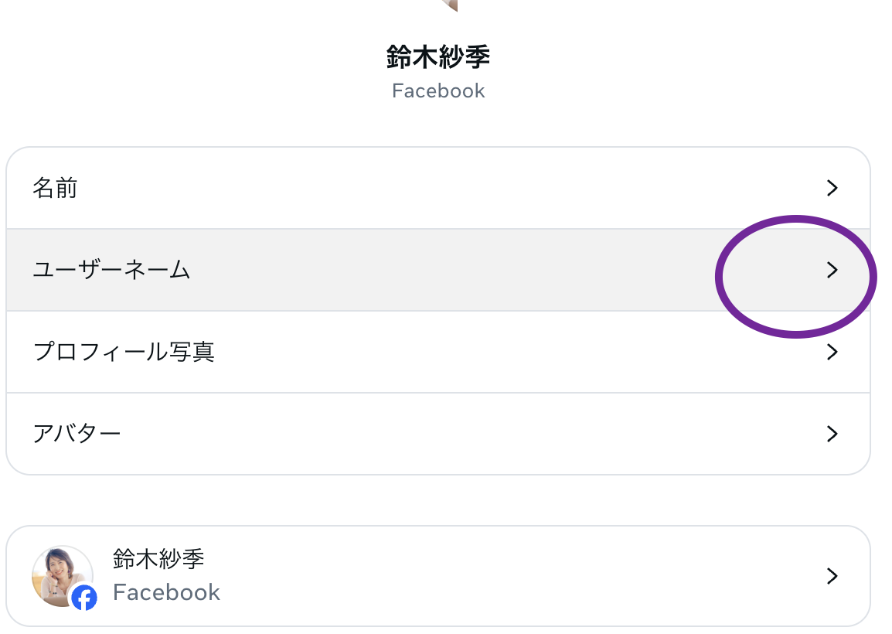Tap the circled chevron in ユーザーネーム row
This screenshot has width=892, height=634.
(x=832, y=270)
